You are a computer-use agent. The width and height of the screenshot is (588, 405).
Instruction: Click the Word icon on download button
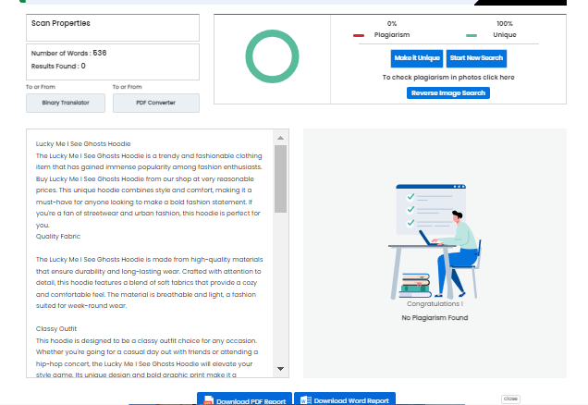[306, 400]
